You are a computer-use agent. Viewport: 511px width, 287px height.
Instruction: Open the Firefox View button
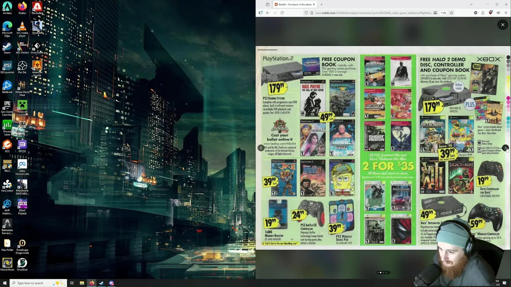point(267,4)
